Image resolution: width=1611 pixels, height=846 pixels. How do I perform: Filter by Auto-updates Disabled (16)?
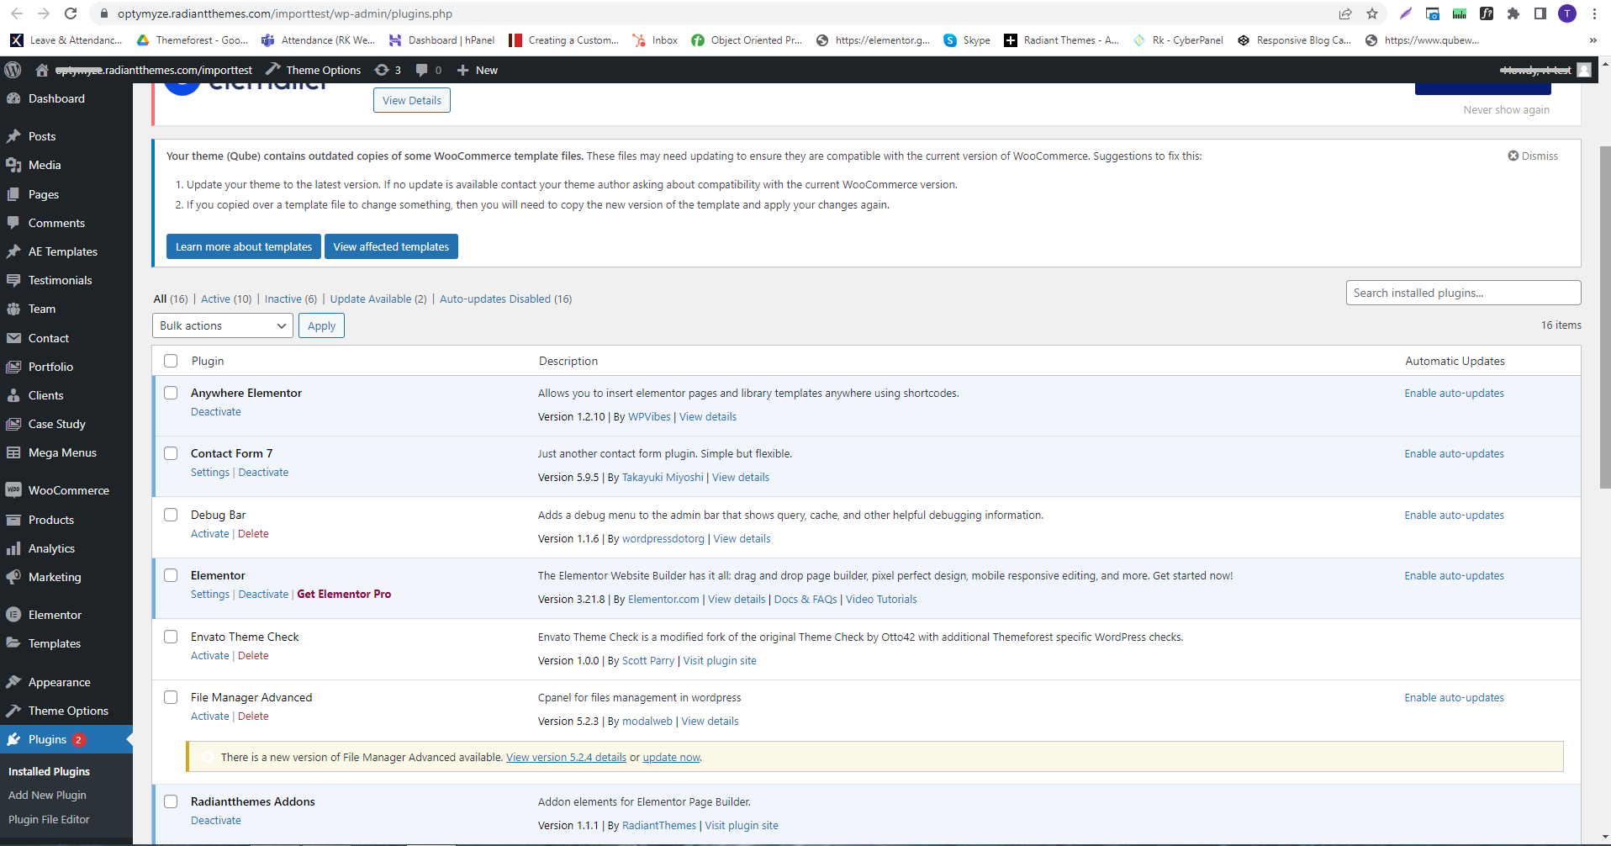tap(506, 299)
